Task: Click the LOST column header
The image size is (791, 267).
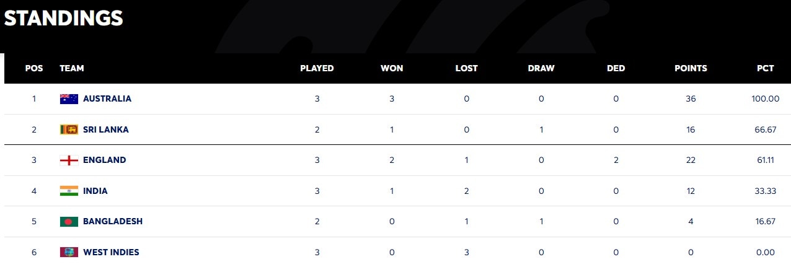Action: point(466,68)
